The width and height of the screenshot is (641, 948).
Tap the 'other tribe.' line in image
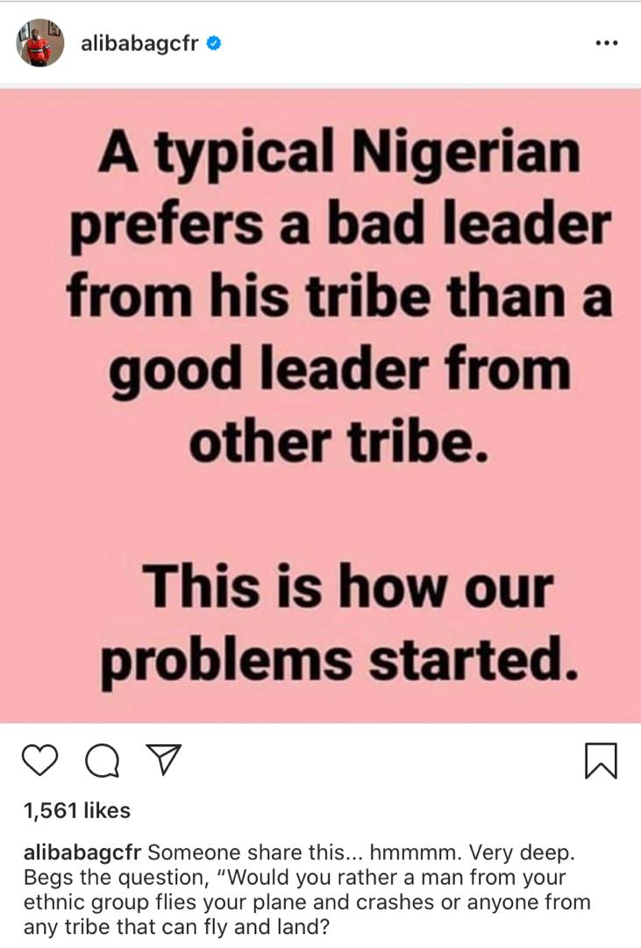click(338, 441)
